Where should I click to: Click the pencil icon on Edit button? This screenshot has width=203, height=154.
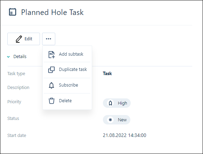tap(19, 39)
